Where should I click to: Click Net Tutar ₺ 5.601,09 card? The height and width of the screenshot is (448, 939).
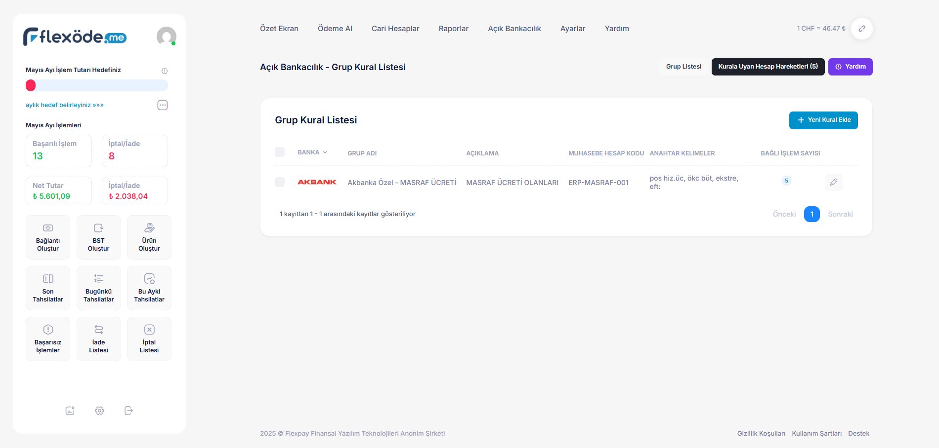point(59,191)
